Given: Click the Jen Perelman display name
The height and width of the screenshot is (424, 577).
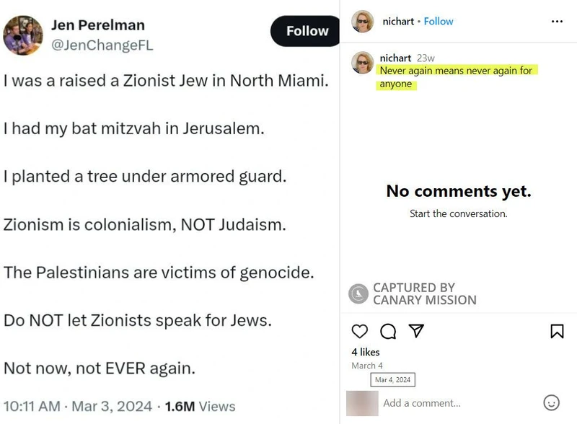Looking at the screenshot, I should pos(97,25).
